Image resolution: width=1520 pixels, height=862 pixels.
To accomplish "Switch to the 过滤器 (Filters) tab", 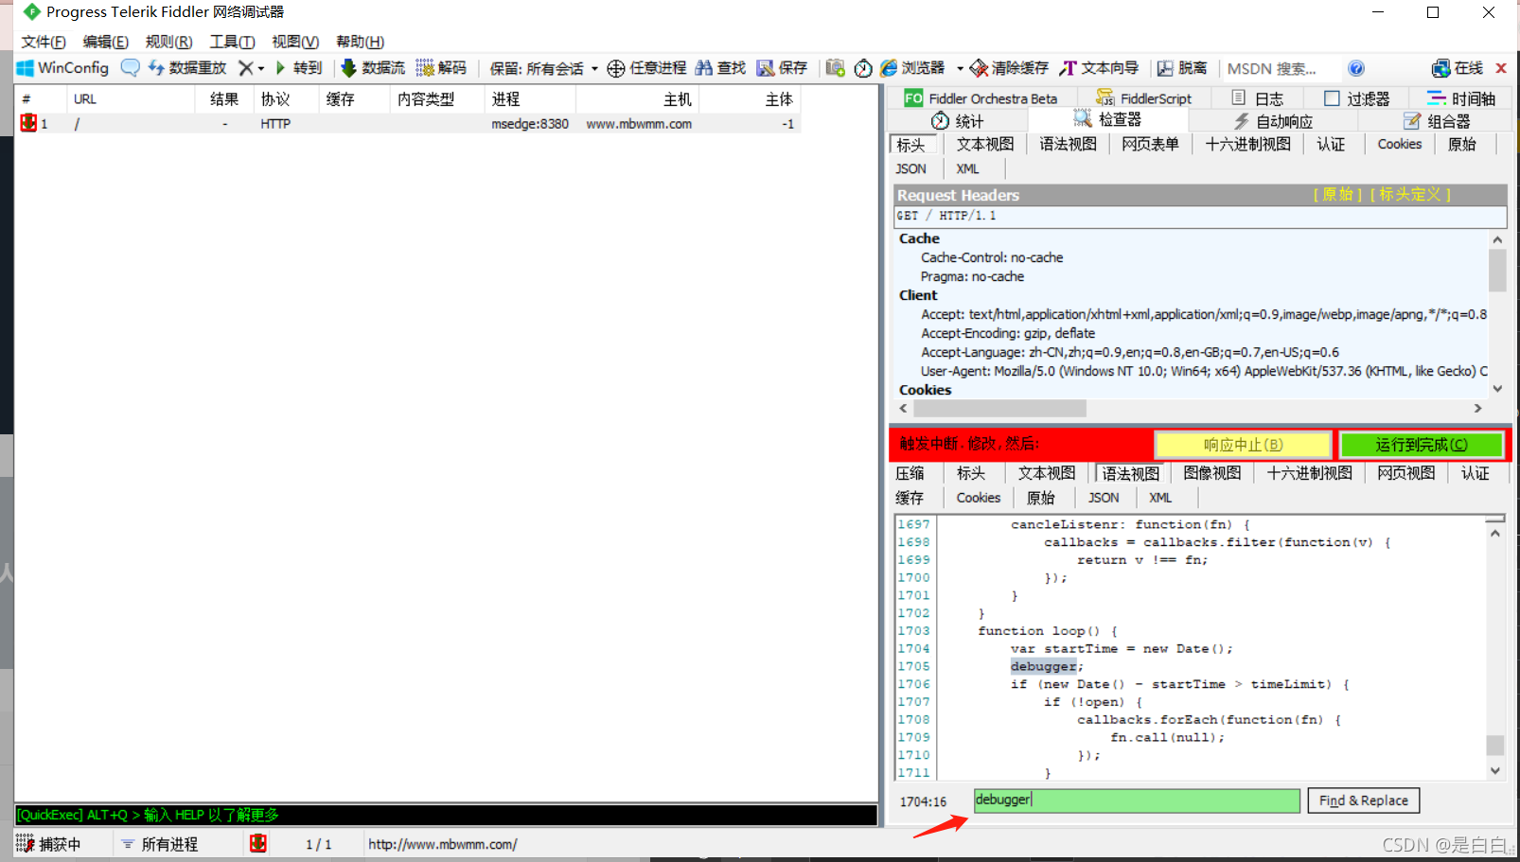I will pyautogui.click(x=1357, y=98).
